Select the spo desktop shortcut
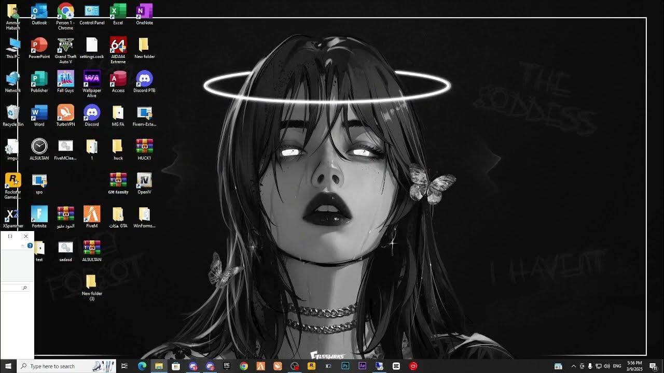Image resolution: width=664 pixels, height=373 pixels. [39, 183]
